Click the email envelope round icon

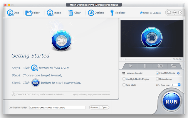[x=174, y=13]
